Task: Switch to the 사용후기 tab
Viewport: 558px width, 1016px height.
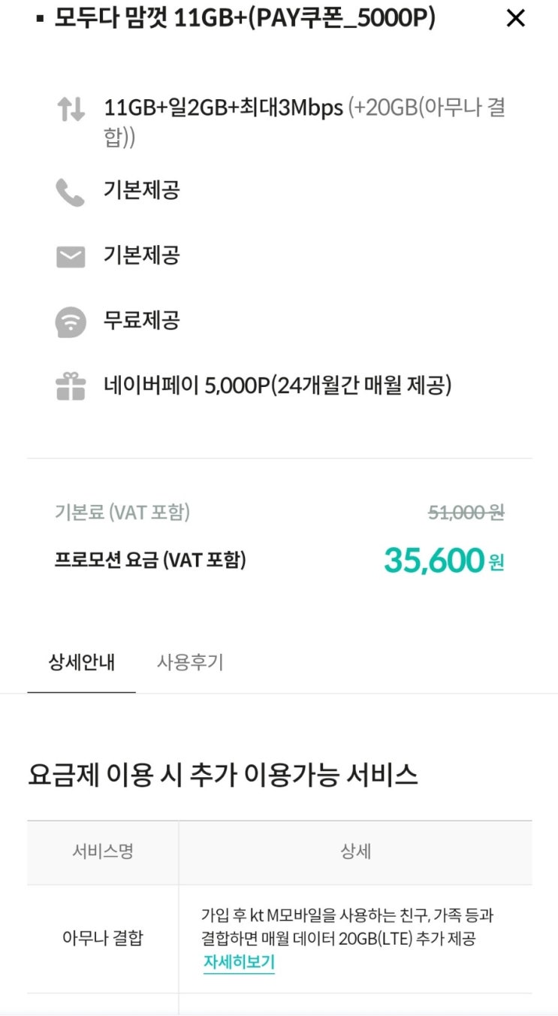Action: click(190, 663)
